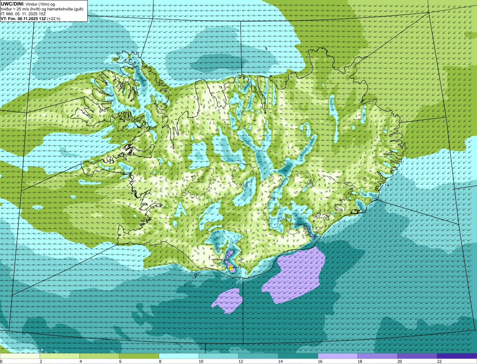Click the legend scale label '8'
The image size is (477, 364).
pyautogui.click(x=160, y=361)
